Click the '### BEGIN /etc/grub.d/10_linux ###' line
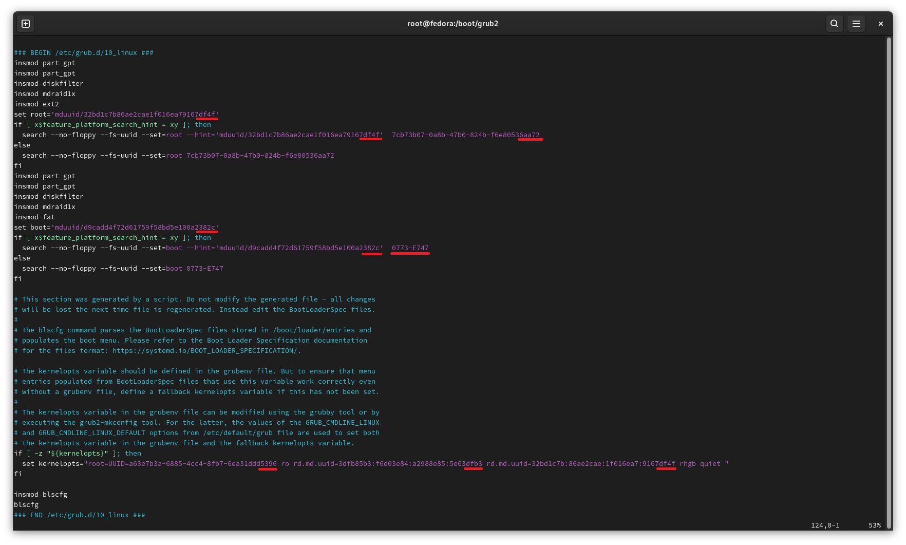 click(84, 52)
